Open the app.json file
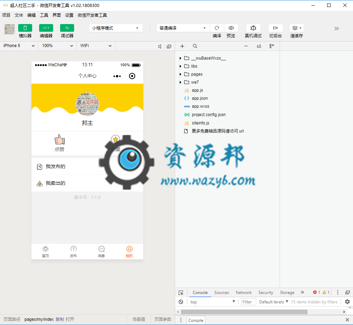The width and height of the screenshot is (353, 325). click(x=200, y=98)
